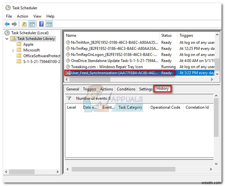Click console tree scroll left arrow
This screenshot has width=225, height=186.
[6, 172]
